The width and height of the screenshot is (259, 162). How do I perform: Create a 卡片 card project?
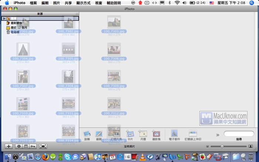[130, 134]
